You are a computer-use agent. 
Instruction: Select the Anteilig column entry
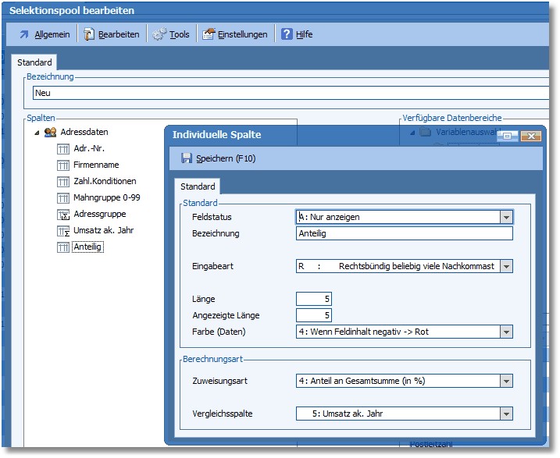88,247
